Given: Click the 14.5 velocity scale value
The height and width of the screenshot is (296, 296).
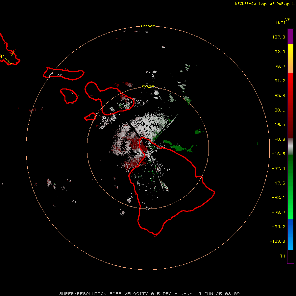Looking at the screenshot, I should click(280, 125).
